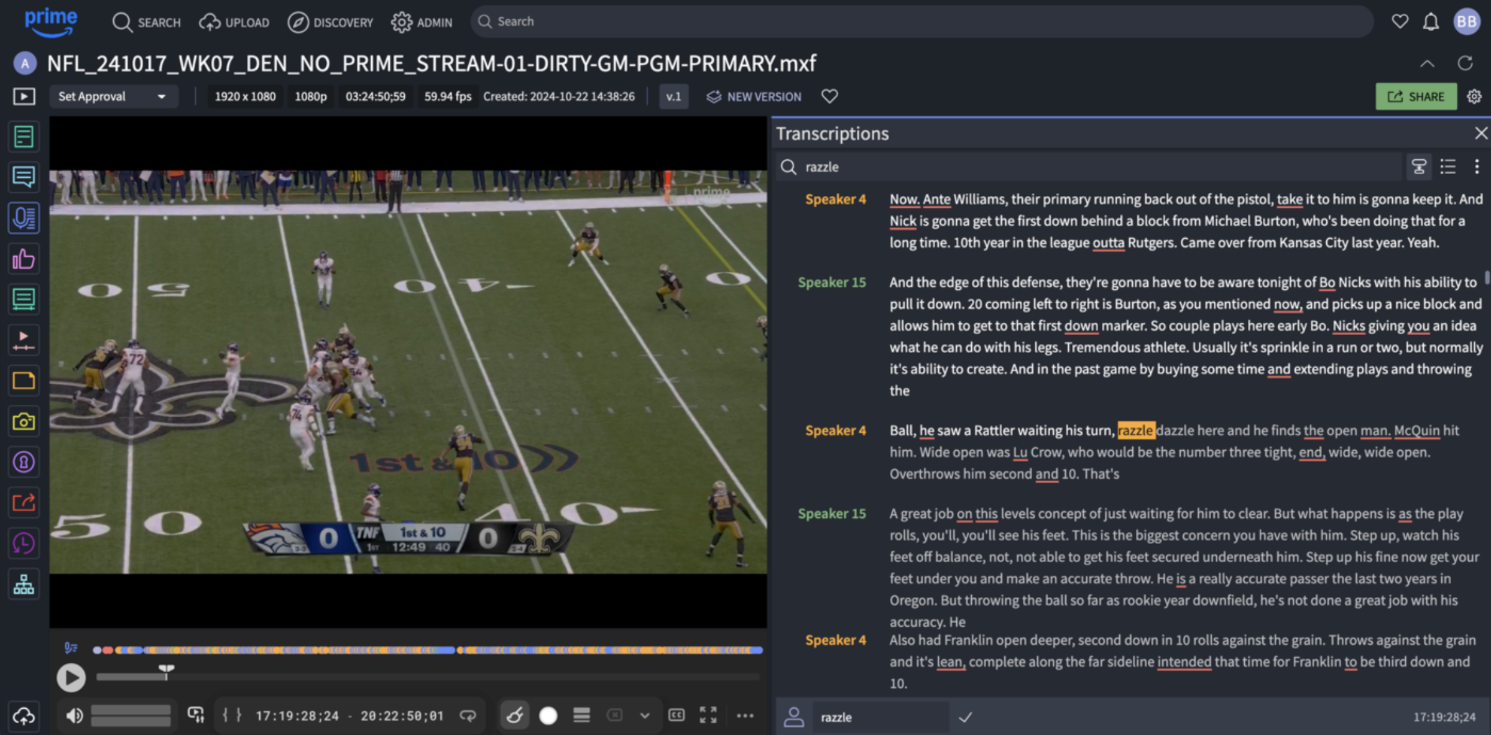The image size is (1491, 735).
Task: Click the New Version button
Action: point(754,96)
